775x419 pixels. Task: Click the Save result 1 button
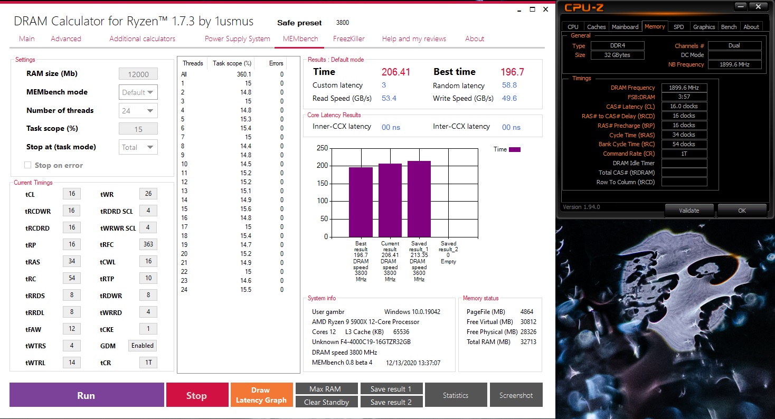pyautogui.click(x=391, y=389)
